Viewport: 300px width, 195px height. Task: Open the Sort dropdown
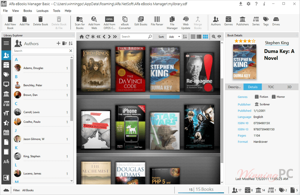174,36
